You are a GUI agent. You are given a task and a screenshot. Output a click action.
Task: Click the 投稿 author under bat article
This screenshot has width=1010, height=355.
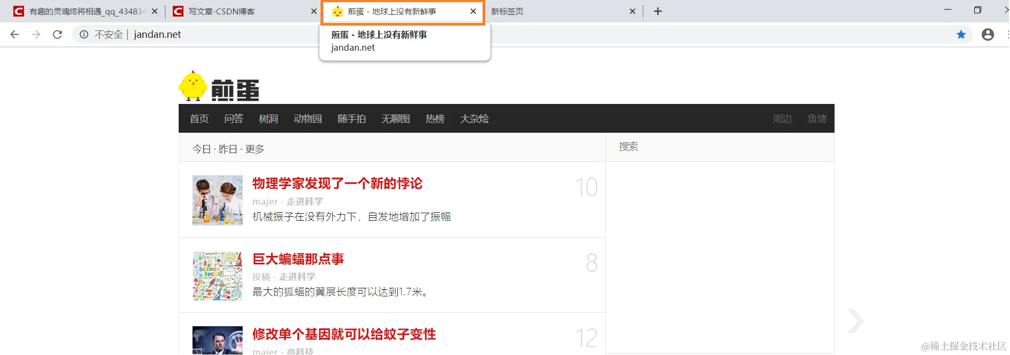(x=261, y=277)
